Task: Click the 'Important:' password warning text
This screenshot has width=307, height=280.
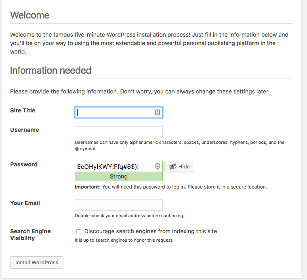Action: (x=171, y=187)
